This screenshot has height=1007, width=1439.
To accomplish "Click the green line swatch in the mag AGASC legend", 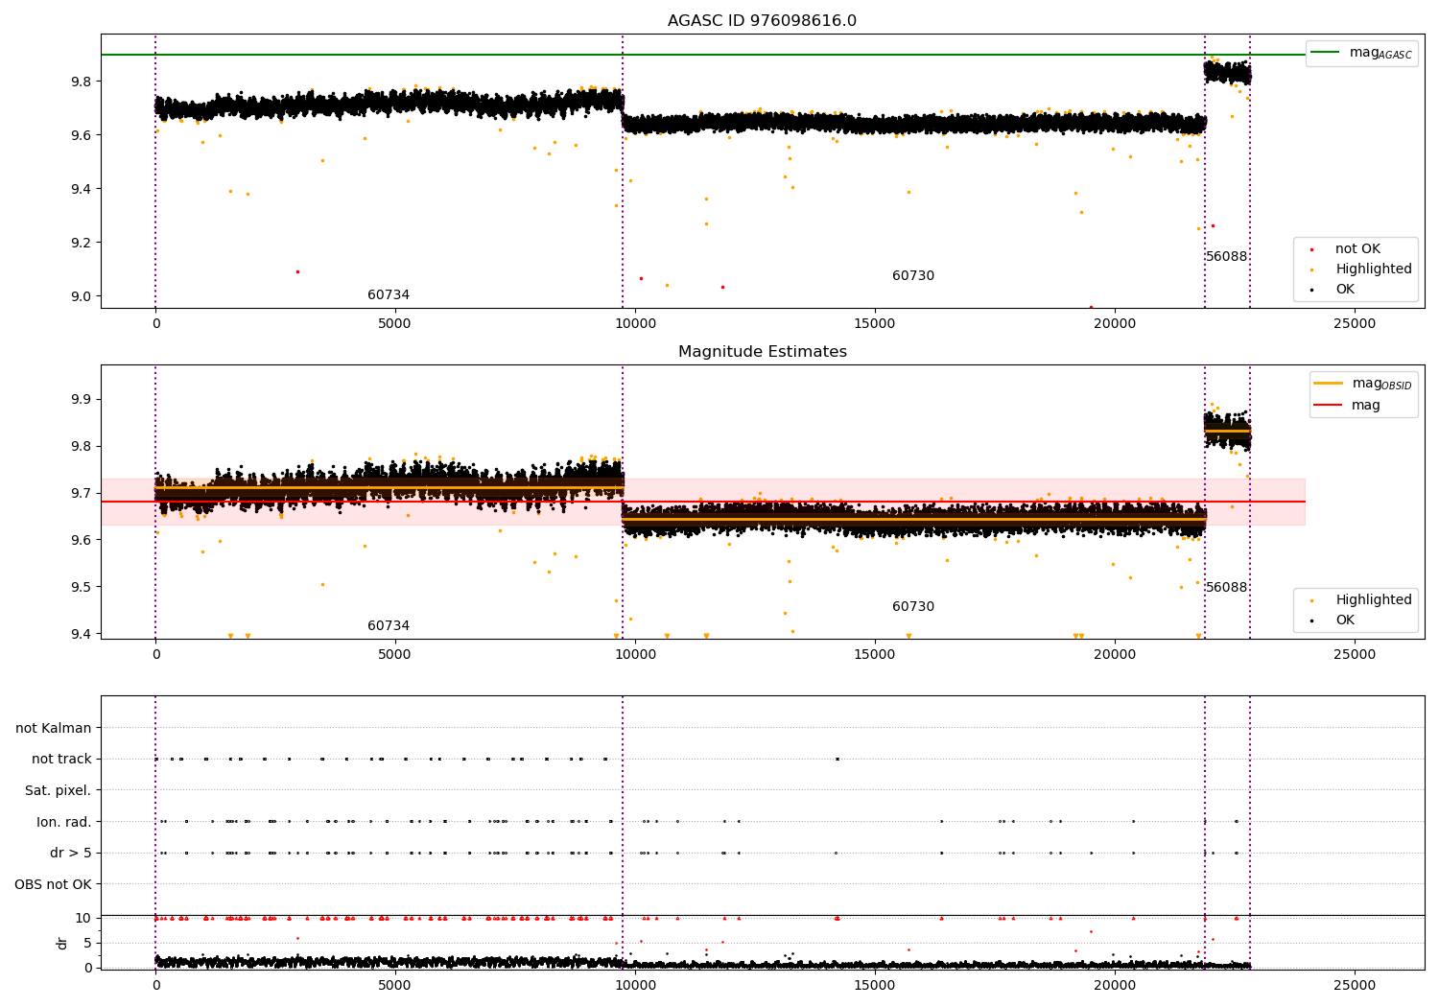I will tap(1326, 52).
